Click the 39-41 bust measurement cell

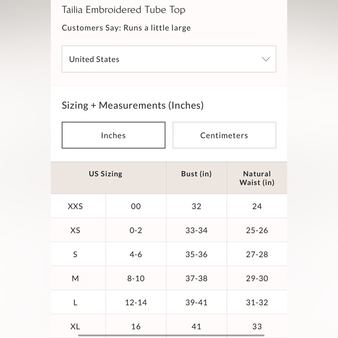[x=196, y=302]
